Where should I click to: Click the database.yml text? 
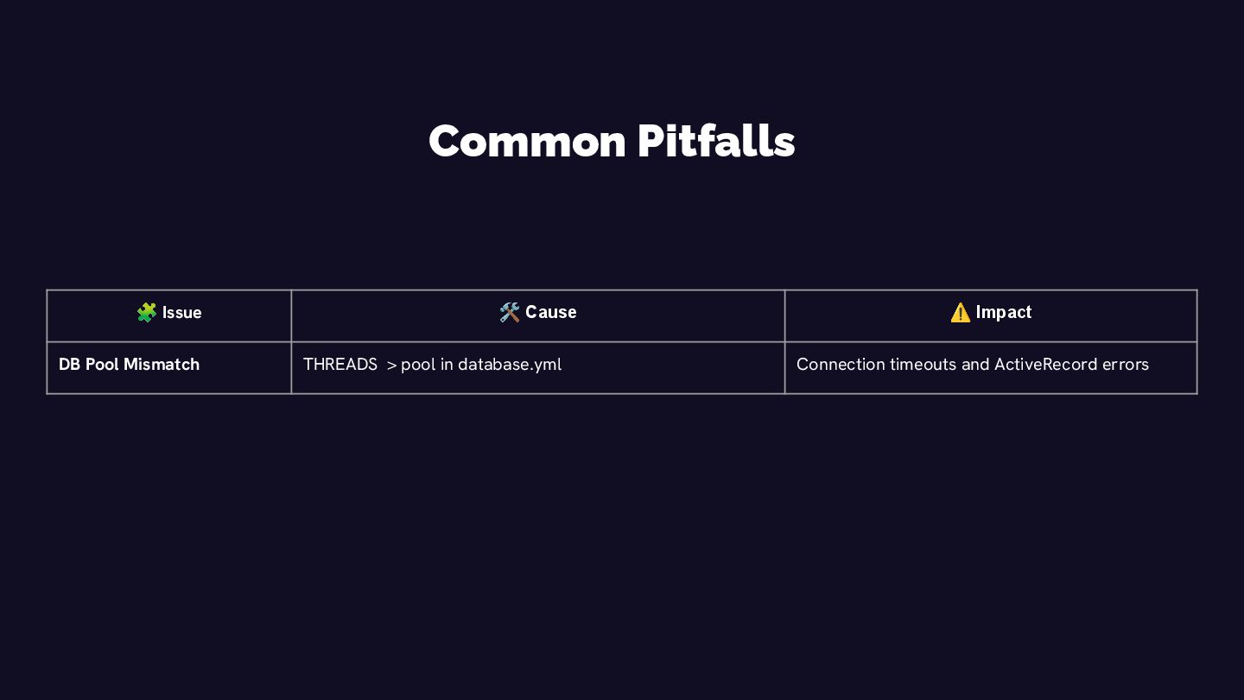click(510, 365)
